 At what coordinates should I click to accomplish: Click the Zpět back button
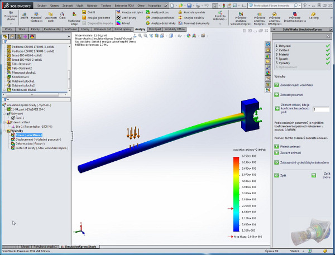280,176
